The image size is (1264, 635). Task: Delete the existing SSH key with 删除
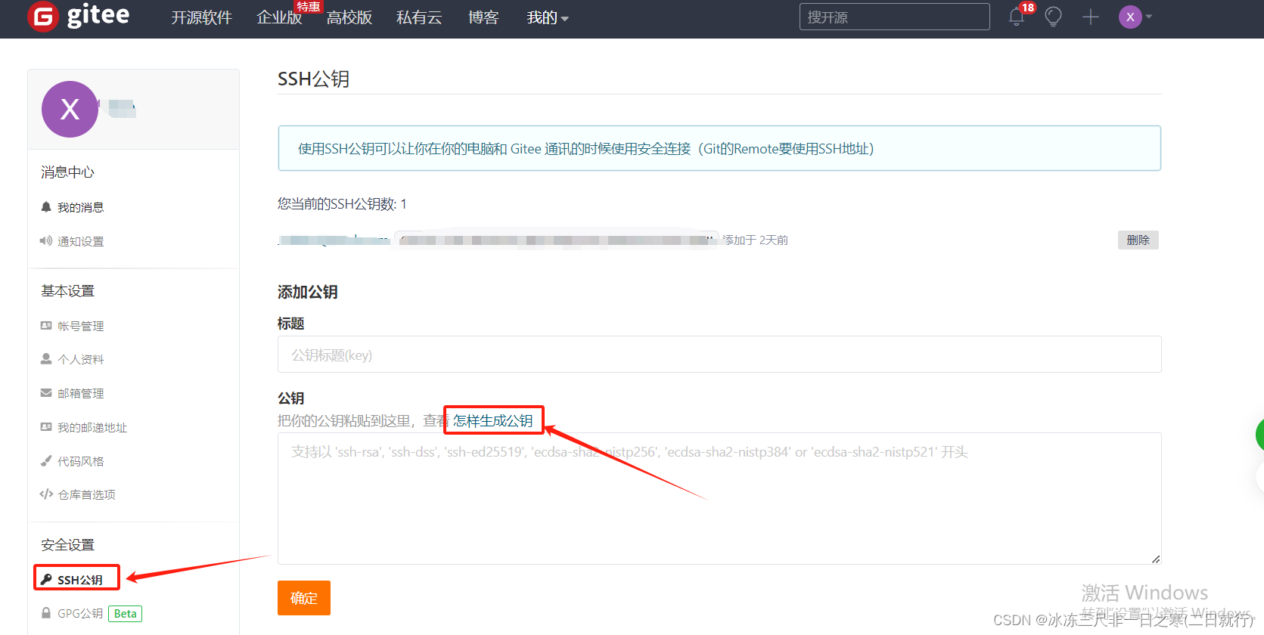click(x=1138, y=240)
